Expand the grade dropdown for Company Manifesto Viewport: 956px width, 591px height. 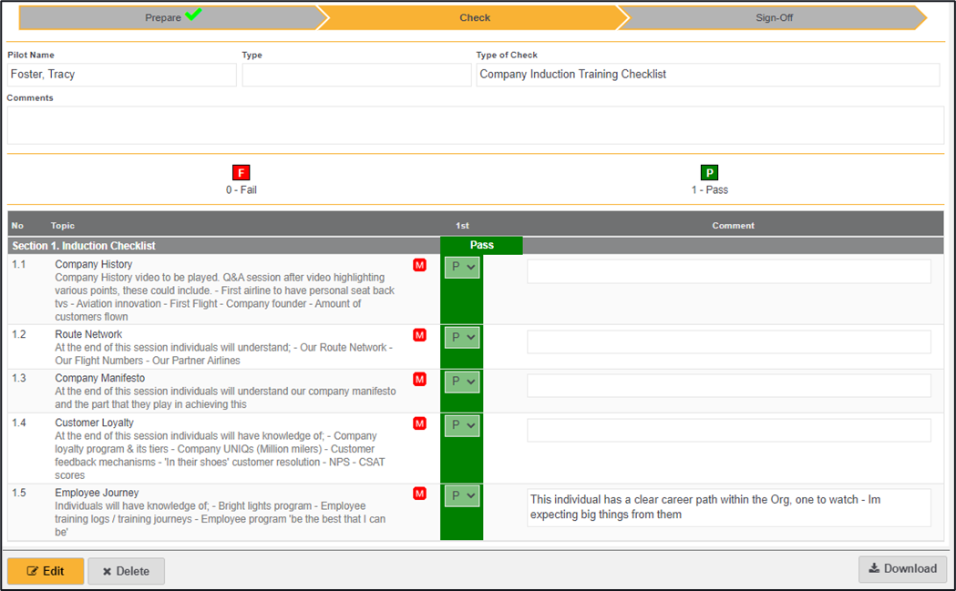462,382
